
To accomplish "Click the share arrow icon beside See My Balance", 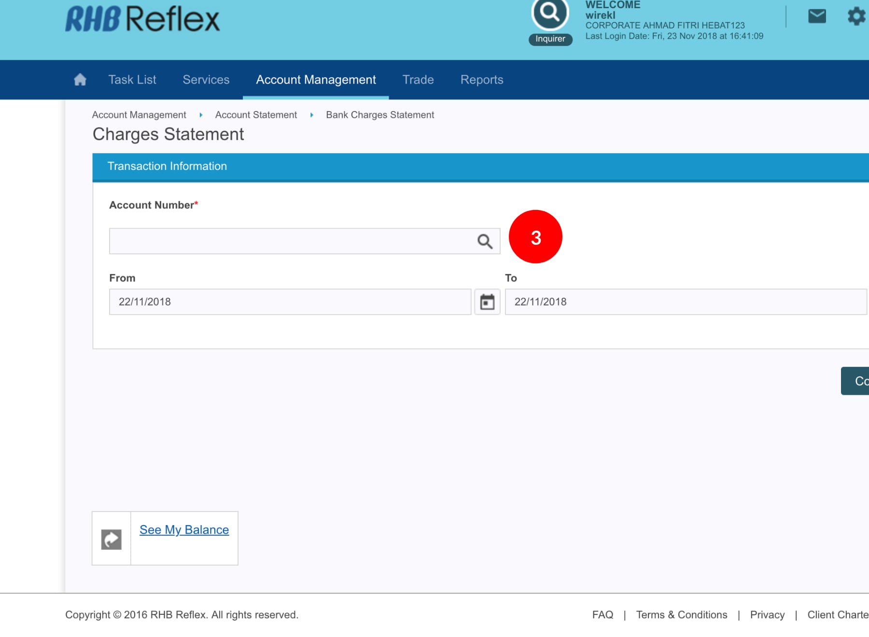I will 112,539.
